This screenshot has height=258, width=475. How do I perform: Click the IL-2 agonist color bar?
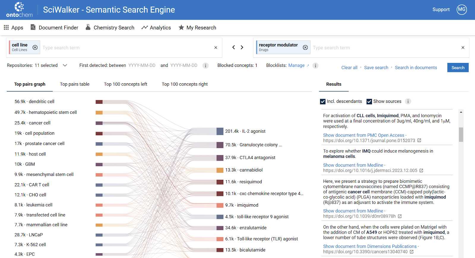point(220,131)
